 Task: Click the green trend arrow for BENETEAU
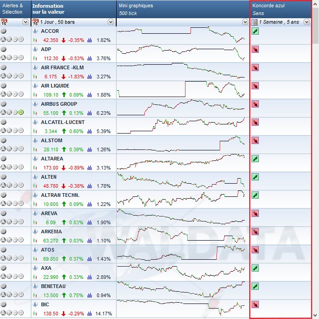point(255,286)
